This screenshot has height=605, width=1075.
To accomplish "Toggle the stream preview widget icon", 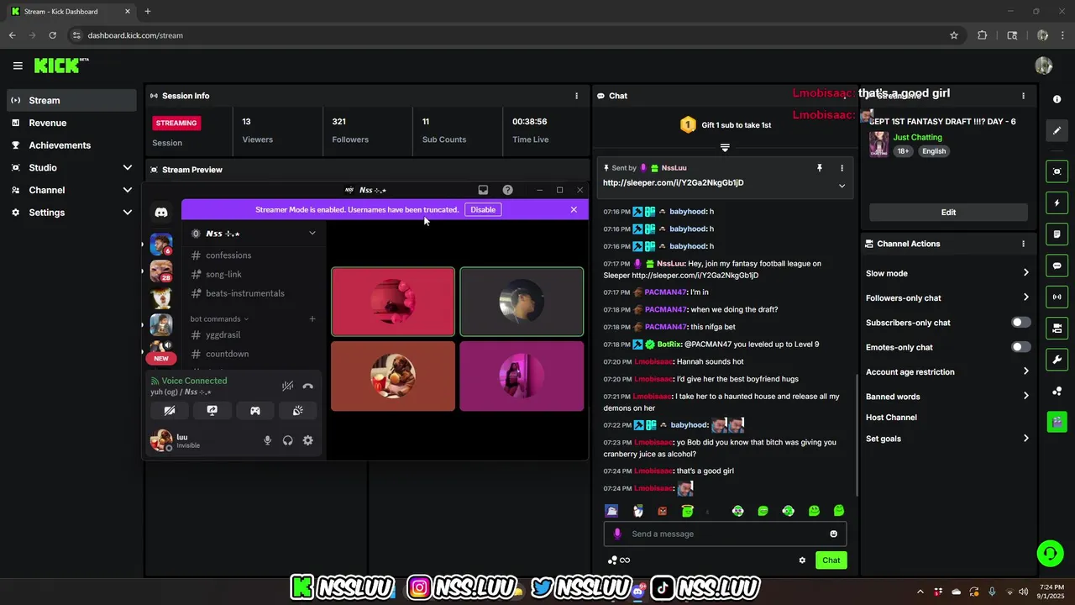I will pos(1057,171).
